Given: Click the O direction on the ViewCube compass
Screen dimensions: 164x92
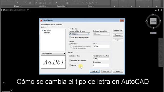Looking at the screenshot, I should [x=146, y=21].
